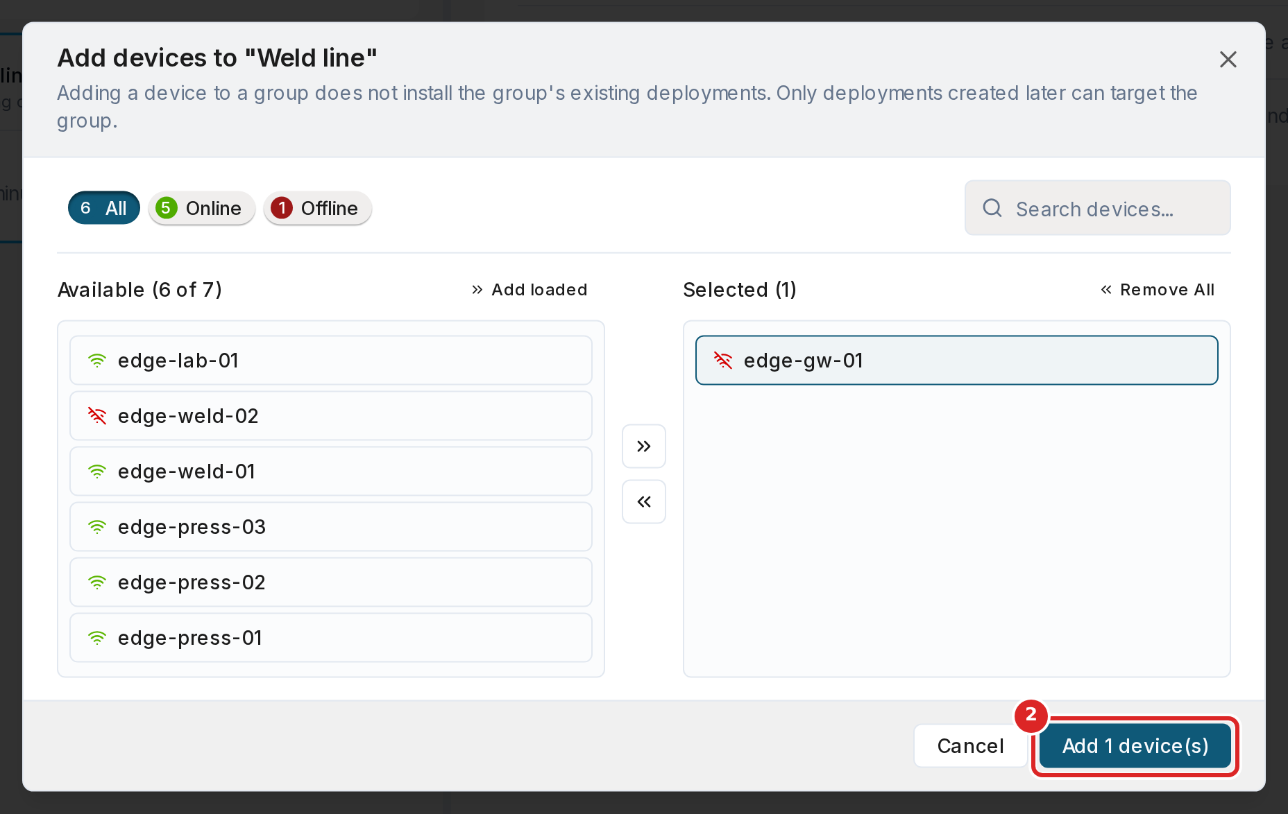Click online wifi icon of edge-press-02
The width and height of the screenshot is (1288, 814).
97,582
